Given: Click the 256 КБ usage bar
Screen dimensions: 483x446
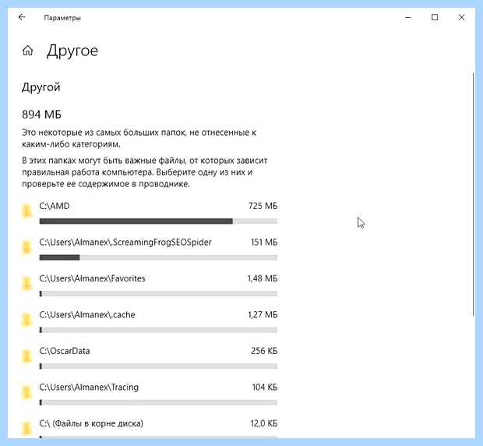Looking at the screenshot, I should 158,366.
